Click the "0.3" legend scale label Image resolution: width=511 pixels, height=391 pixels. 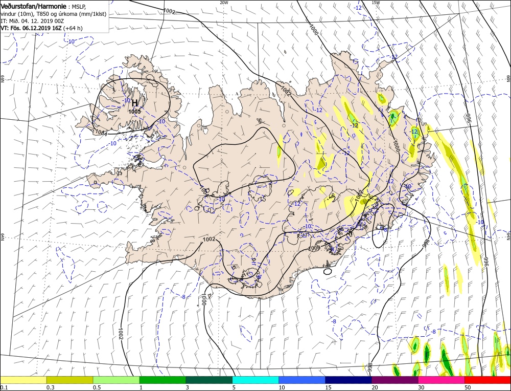tap(50, 387)
